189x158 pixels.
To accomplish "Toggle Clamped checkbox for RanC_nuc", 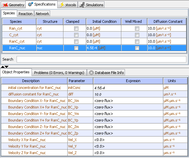I will click(x=76, y=48).
